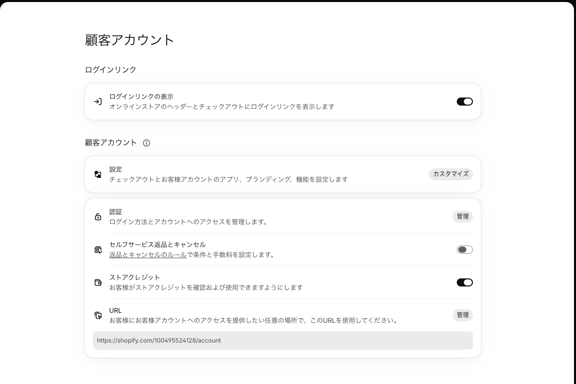Click the 顧客アカウント page title
Screen dimensions: 576x384
coord(129,40)
